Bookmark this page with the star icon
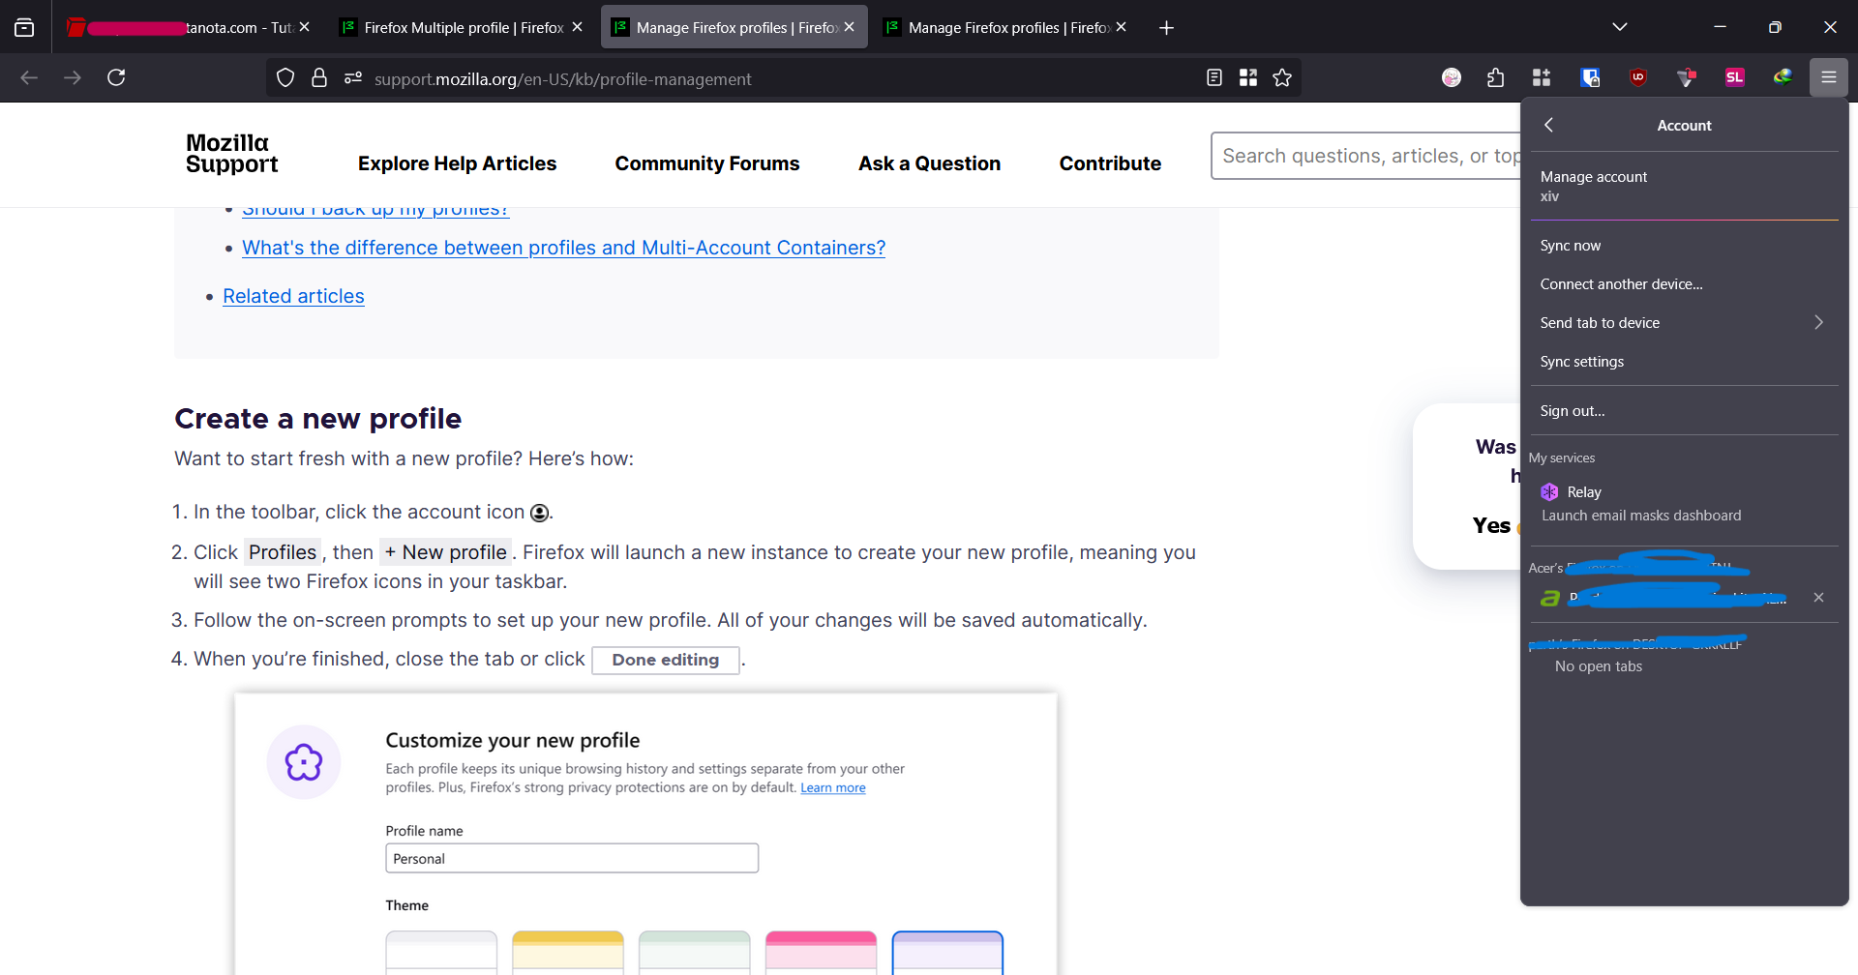 (1282, 77)
